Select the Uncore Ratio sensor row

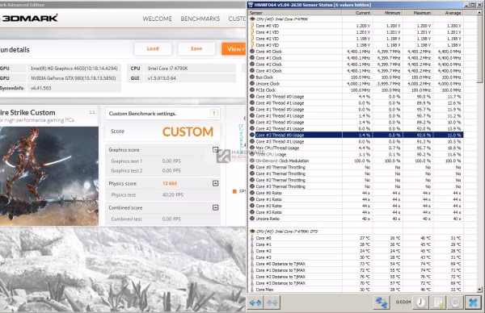coord(356,219)
